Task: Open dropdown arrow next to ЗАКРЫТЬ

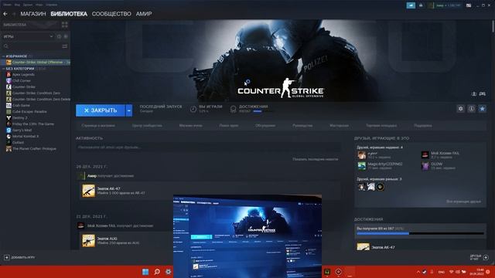Action: coord(129,110)
